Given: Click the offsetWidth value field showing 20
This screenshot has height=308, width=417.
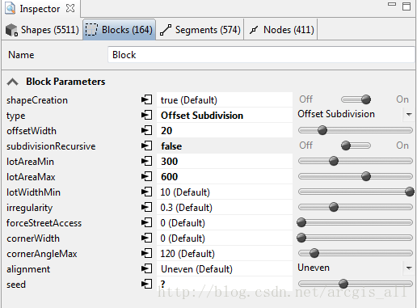Looking at the screenshot, I should pyautogui.click(x=225, y=131).
